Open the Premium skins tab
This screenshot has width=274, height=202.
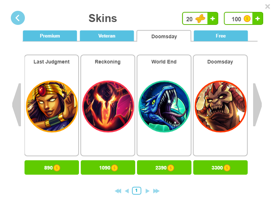pyautogui.click(x=50, y=36)
